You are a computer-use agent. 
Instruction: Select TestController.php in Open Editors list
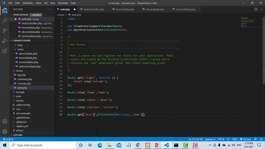coord(32,23)
